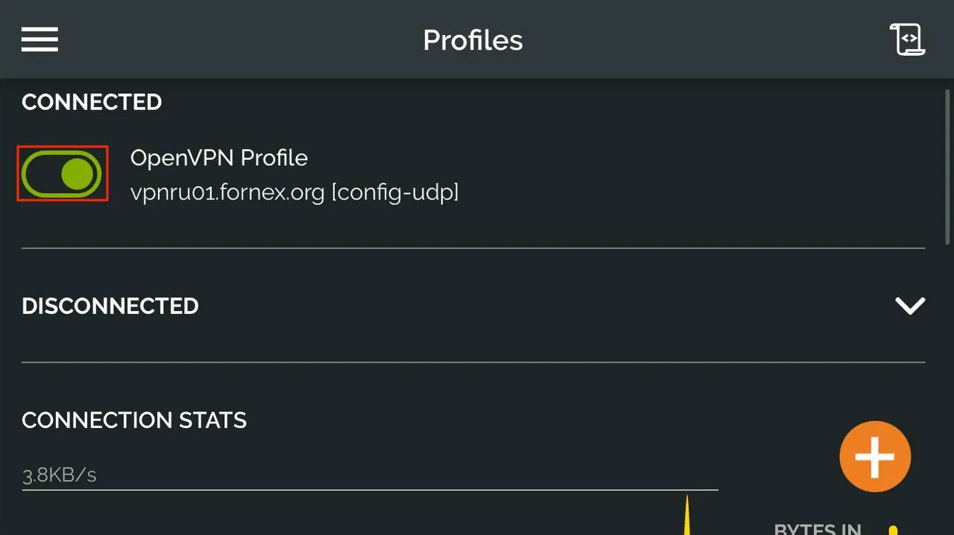Click the CONNECTED section heading

[x=92, y=102]
